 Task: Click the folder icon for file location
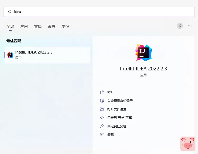[x=102, y=109]
